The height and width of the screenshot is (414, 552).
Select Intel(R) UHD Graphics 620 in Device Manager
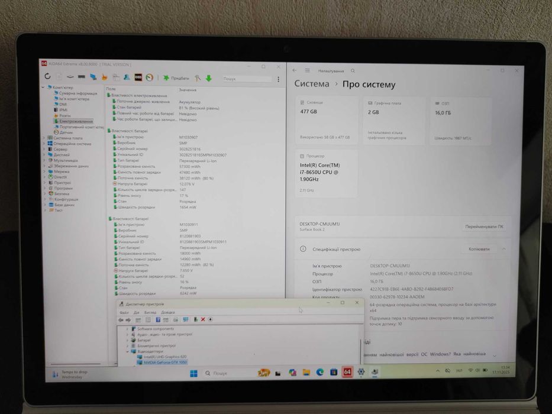tap(162, 357)
